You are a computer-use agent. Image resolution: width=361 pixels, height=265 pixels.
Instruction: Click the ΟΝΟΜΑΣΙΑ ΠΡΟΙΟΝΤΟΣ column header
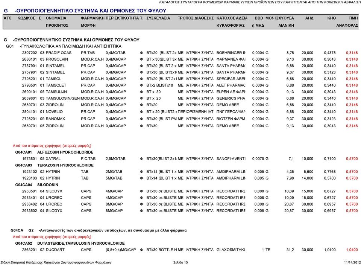pyautogui.click(x=57, y=22)
